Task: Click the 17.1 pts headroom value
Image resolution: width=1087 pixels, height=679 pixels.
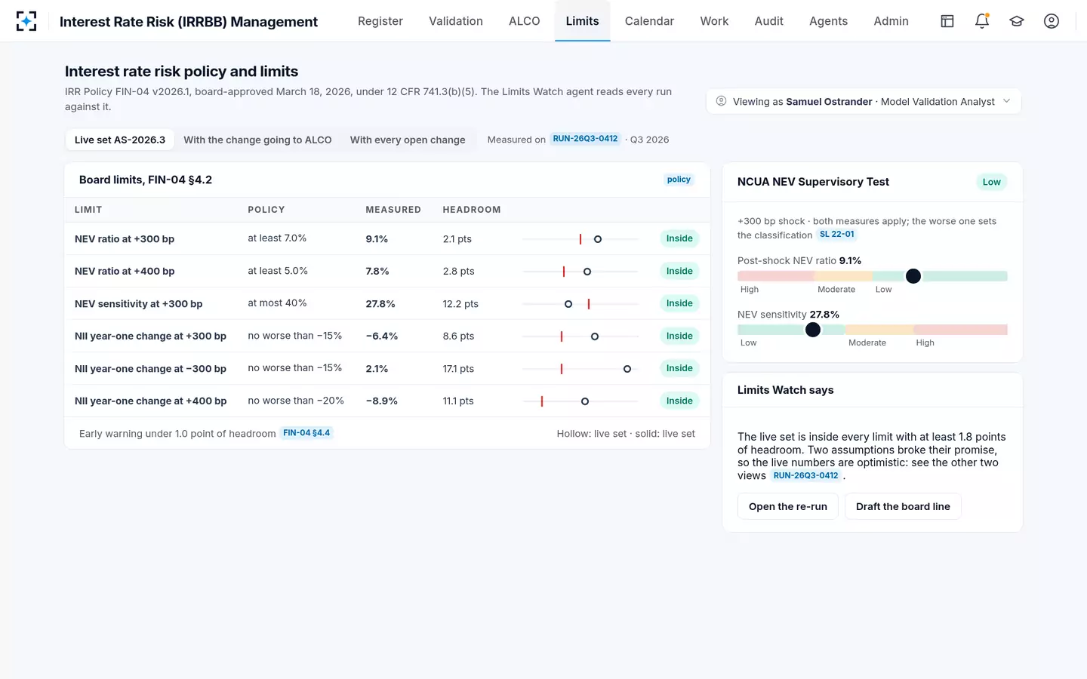Action: coord(458,369)
